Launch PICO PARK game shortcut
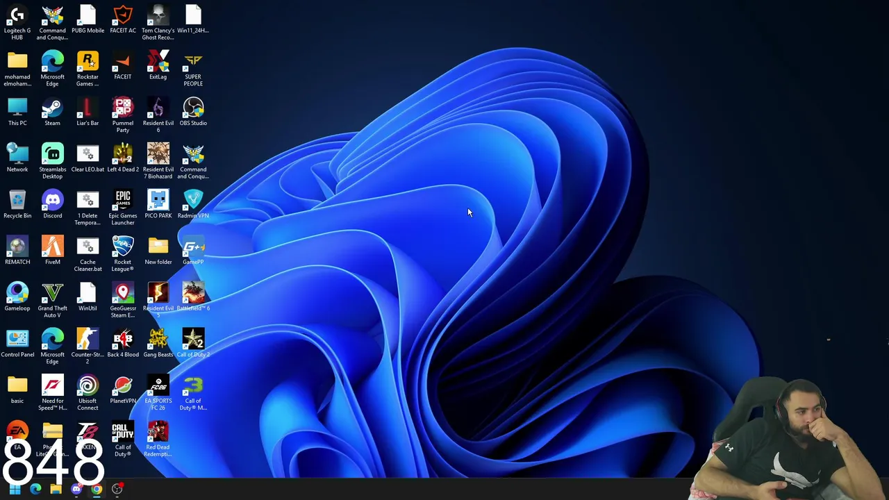Screen dimensions: 889x500 coord(158,204)
